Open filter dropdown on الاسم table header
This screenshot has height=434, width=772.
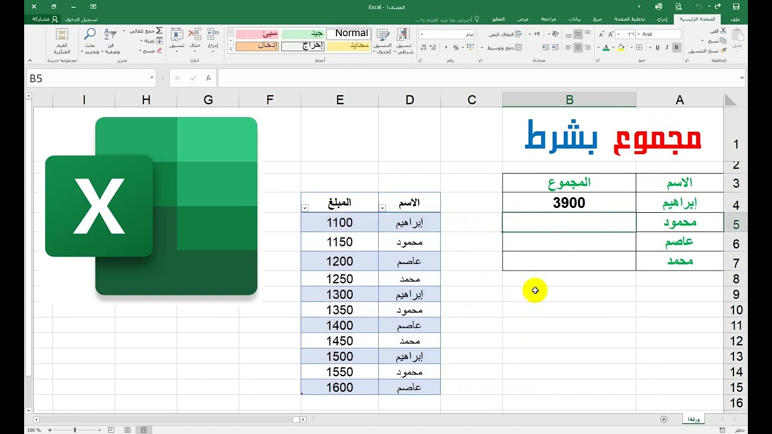382,209
